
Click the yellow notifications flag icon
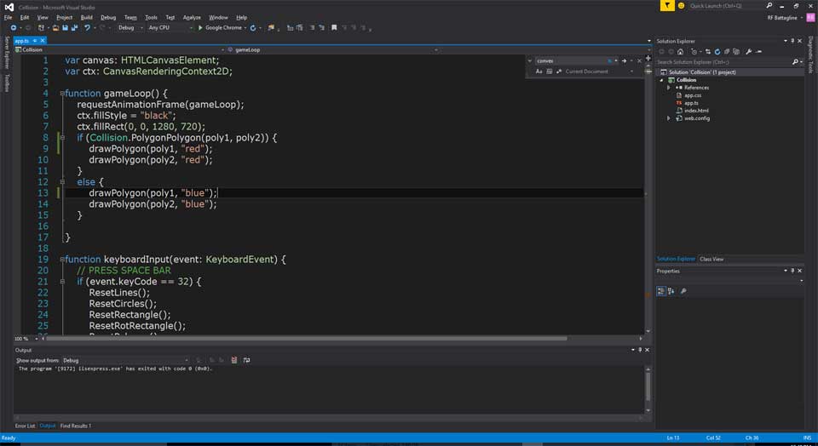tap(667, 6)
